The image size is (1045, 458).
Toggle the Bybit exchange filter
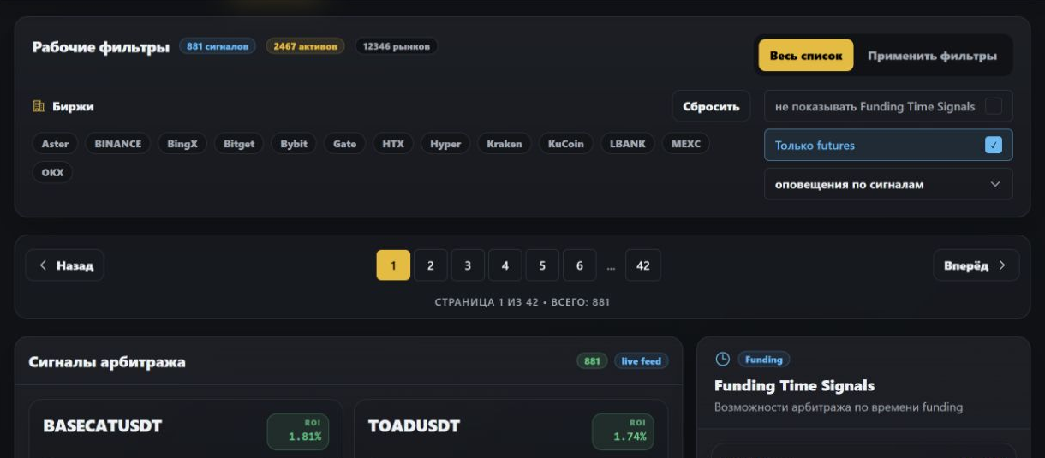294,144
